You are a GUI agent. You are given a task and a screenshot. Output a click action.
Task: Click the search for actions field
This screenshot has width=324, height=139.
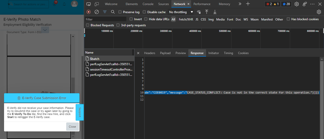29,4
